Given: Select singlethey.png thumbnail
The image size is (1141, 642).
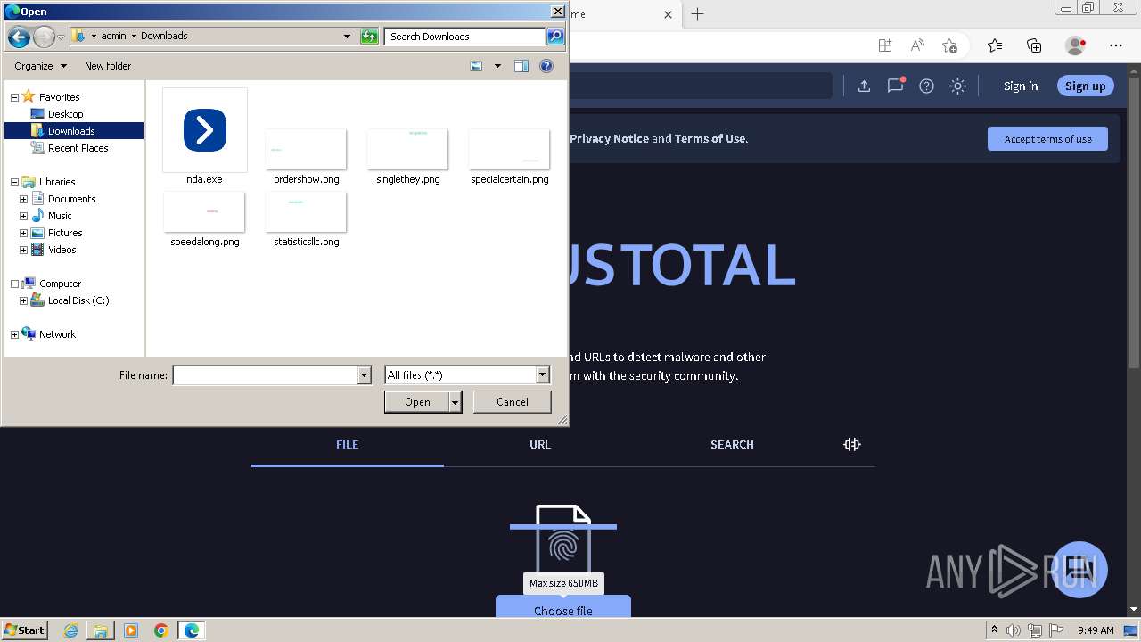Looking at the screenshot, I should click(407, 149).
